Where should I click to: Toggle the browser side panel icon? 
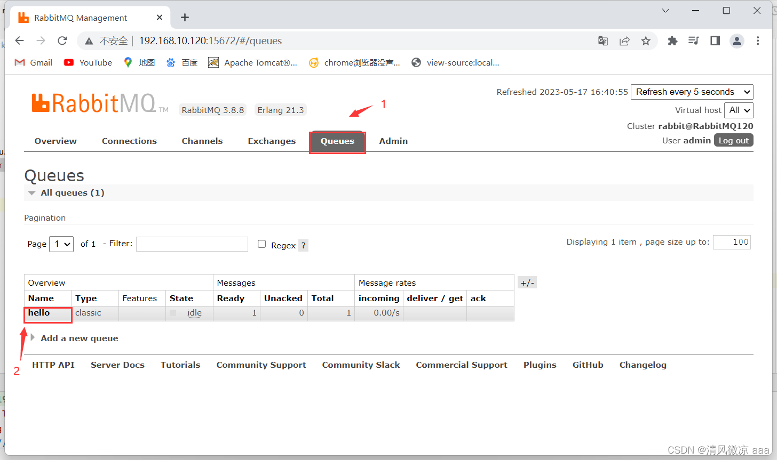(715, 41)
